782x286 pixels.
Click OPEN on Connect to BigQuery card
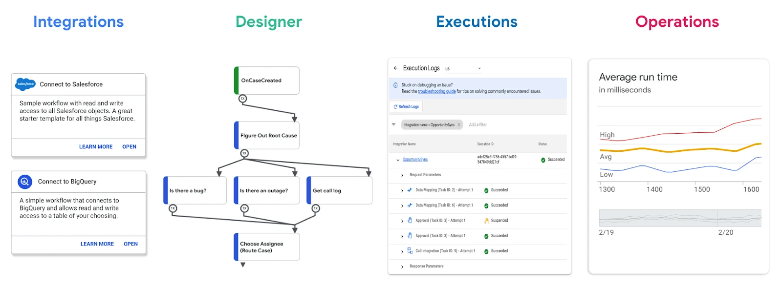pos(130,244)
